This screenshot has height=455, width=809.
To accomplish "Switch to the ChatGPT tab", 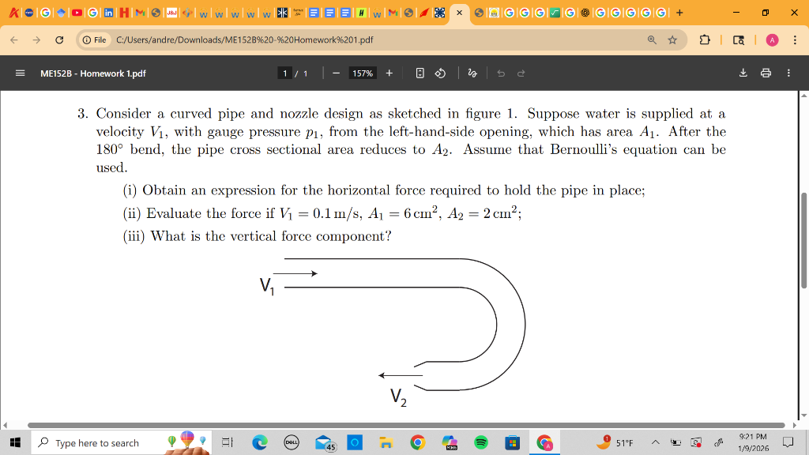I will [585, 13].
